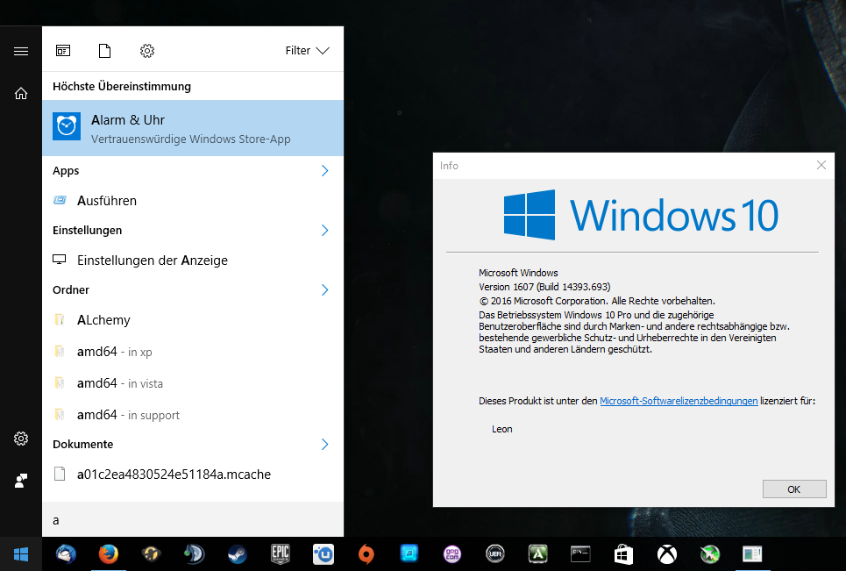Click the Alarm & Uhr clock icon

point(67,126)
